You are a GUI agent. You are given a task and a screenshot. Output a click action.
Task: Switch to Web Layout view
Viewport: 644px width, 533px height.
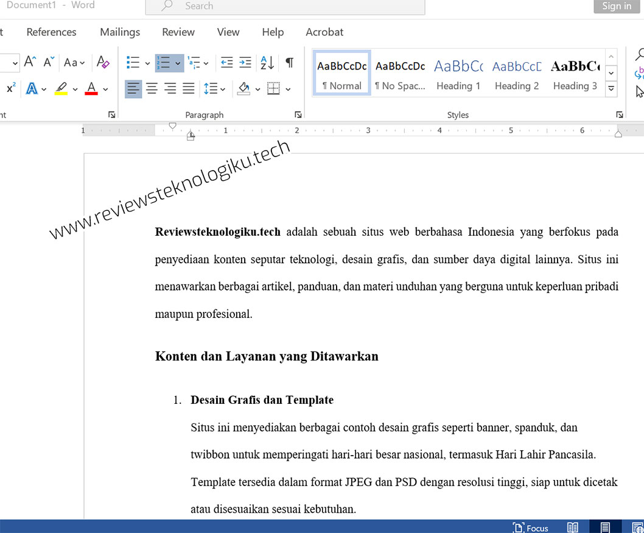point(637,528)
